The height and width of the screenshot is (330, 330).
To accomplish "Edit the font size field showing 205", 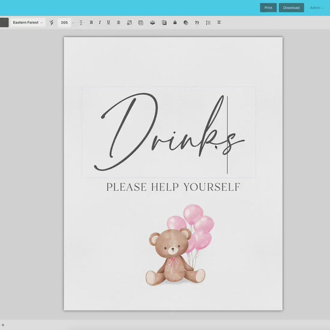I will [x=64, y=23].
